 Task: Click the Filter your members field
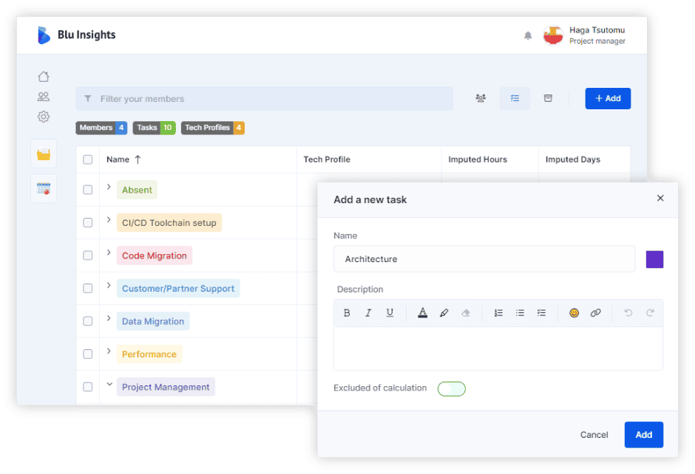[264, 98]
